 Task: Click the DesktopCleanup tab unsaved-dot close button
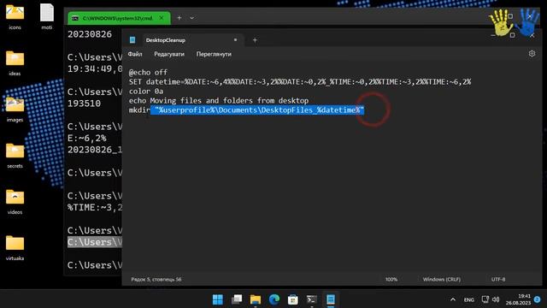coord(236,40)
